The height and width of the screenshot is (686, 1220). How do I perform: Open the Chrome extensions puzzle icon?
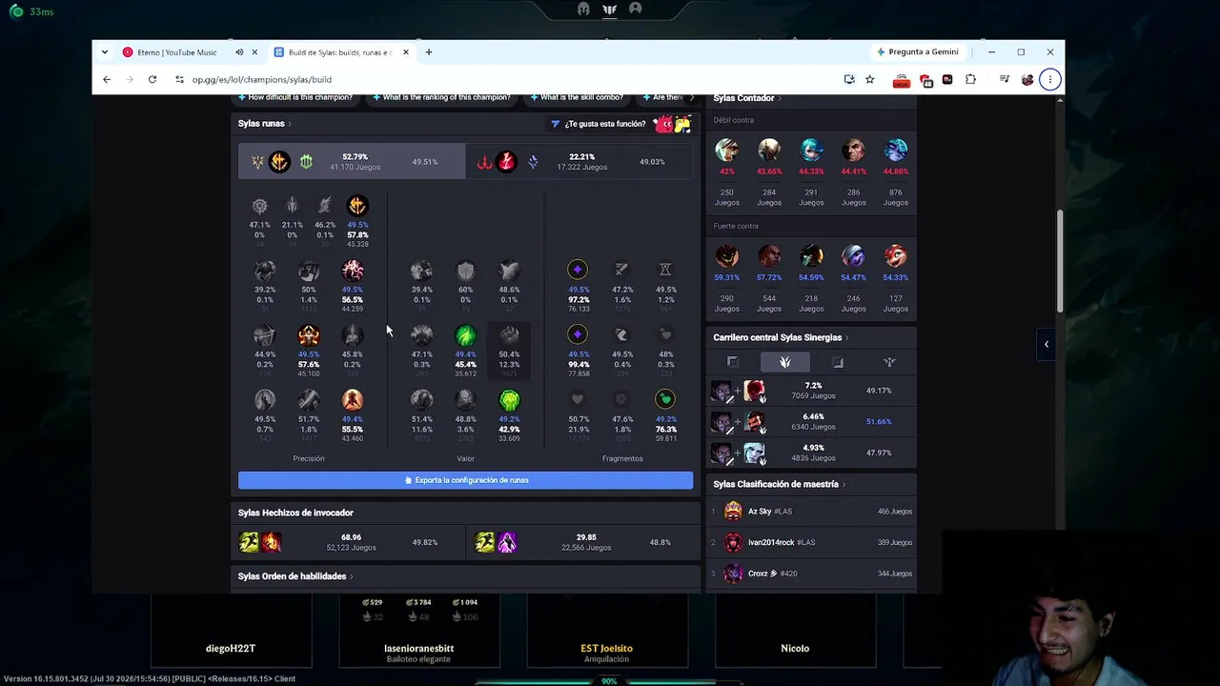[970, 80]
